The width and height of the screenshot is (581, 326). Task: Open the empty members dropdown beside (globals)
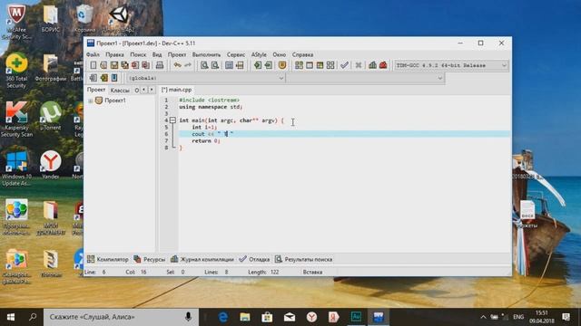365,78
